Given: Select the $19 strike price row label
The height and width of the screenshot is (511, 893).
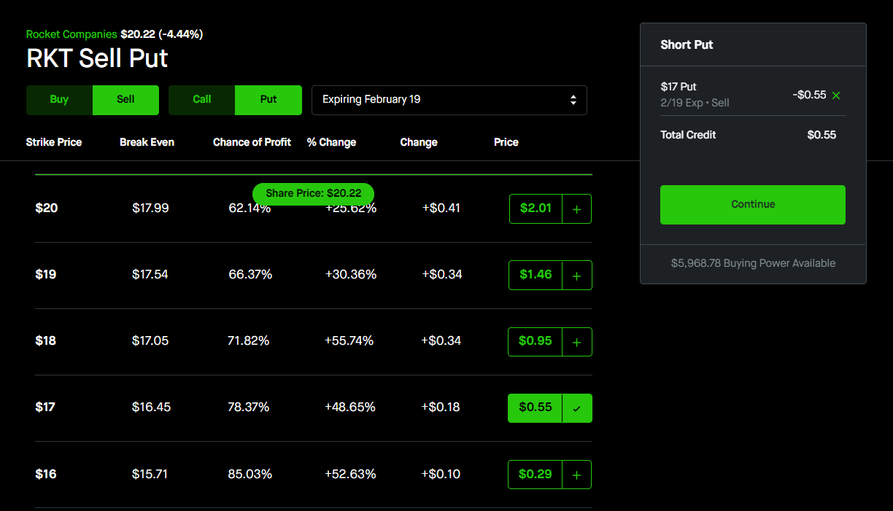Looking at the screenshot, I should (46, 275).
